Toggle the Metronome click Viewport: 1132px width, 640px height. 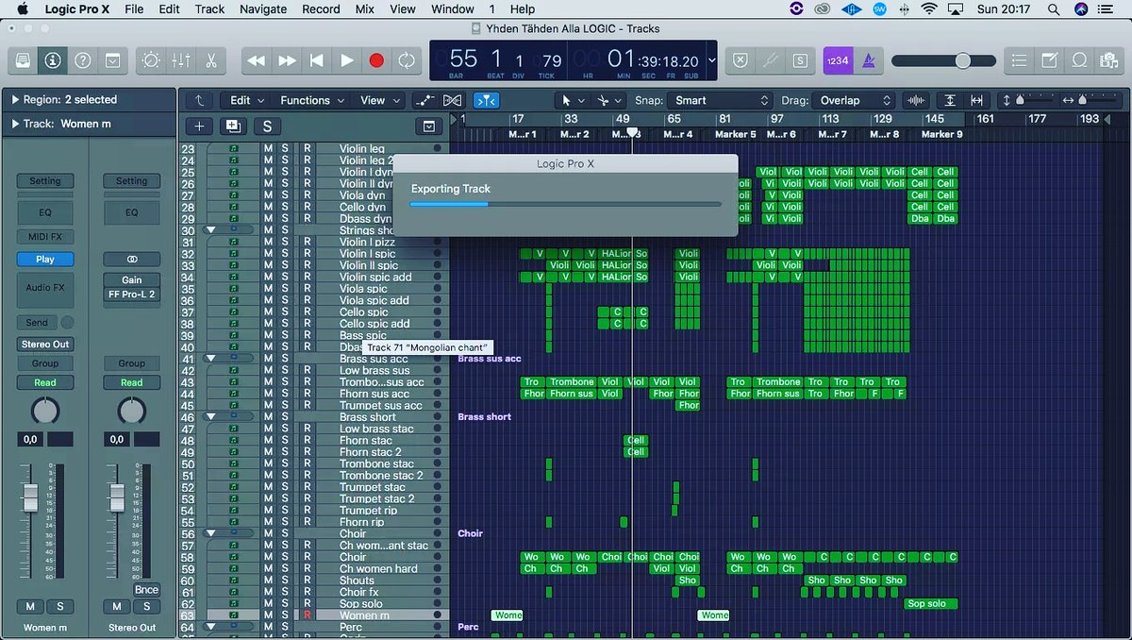click(867, 60)
